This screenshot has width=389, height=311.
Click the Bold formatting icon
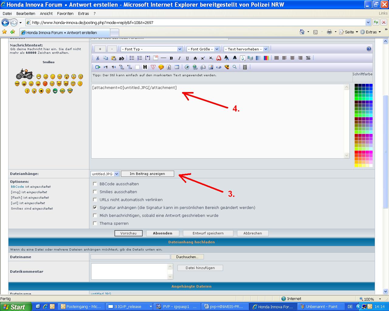click(x=171, y=58)
